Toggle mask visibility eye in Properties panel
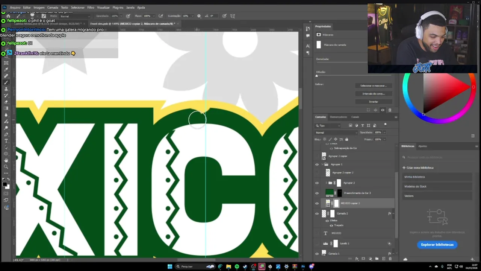The width and height of the screenshot is (481, 271). 383,110
